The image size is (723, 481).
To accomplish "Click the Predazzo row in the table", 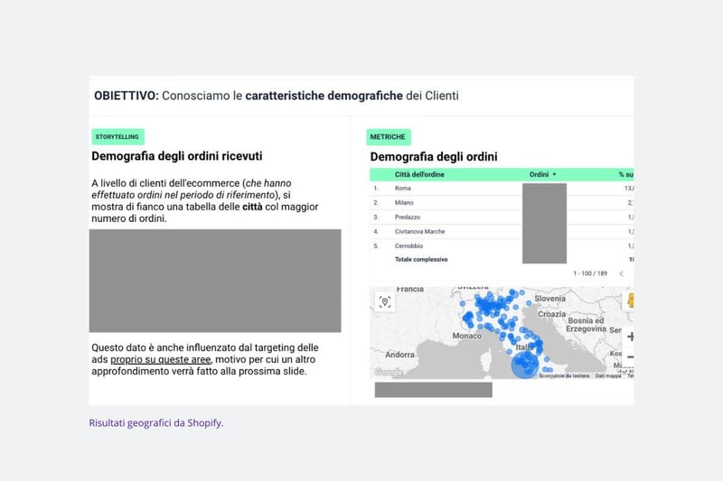I will coord(502,217).
